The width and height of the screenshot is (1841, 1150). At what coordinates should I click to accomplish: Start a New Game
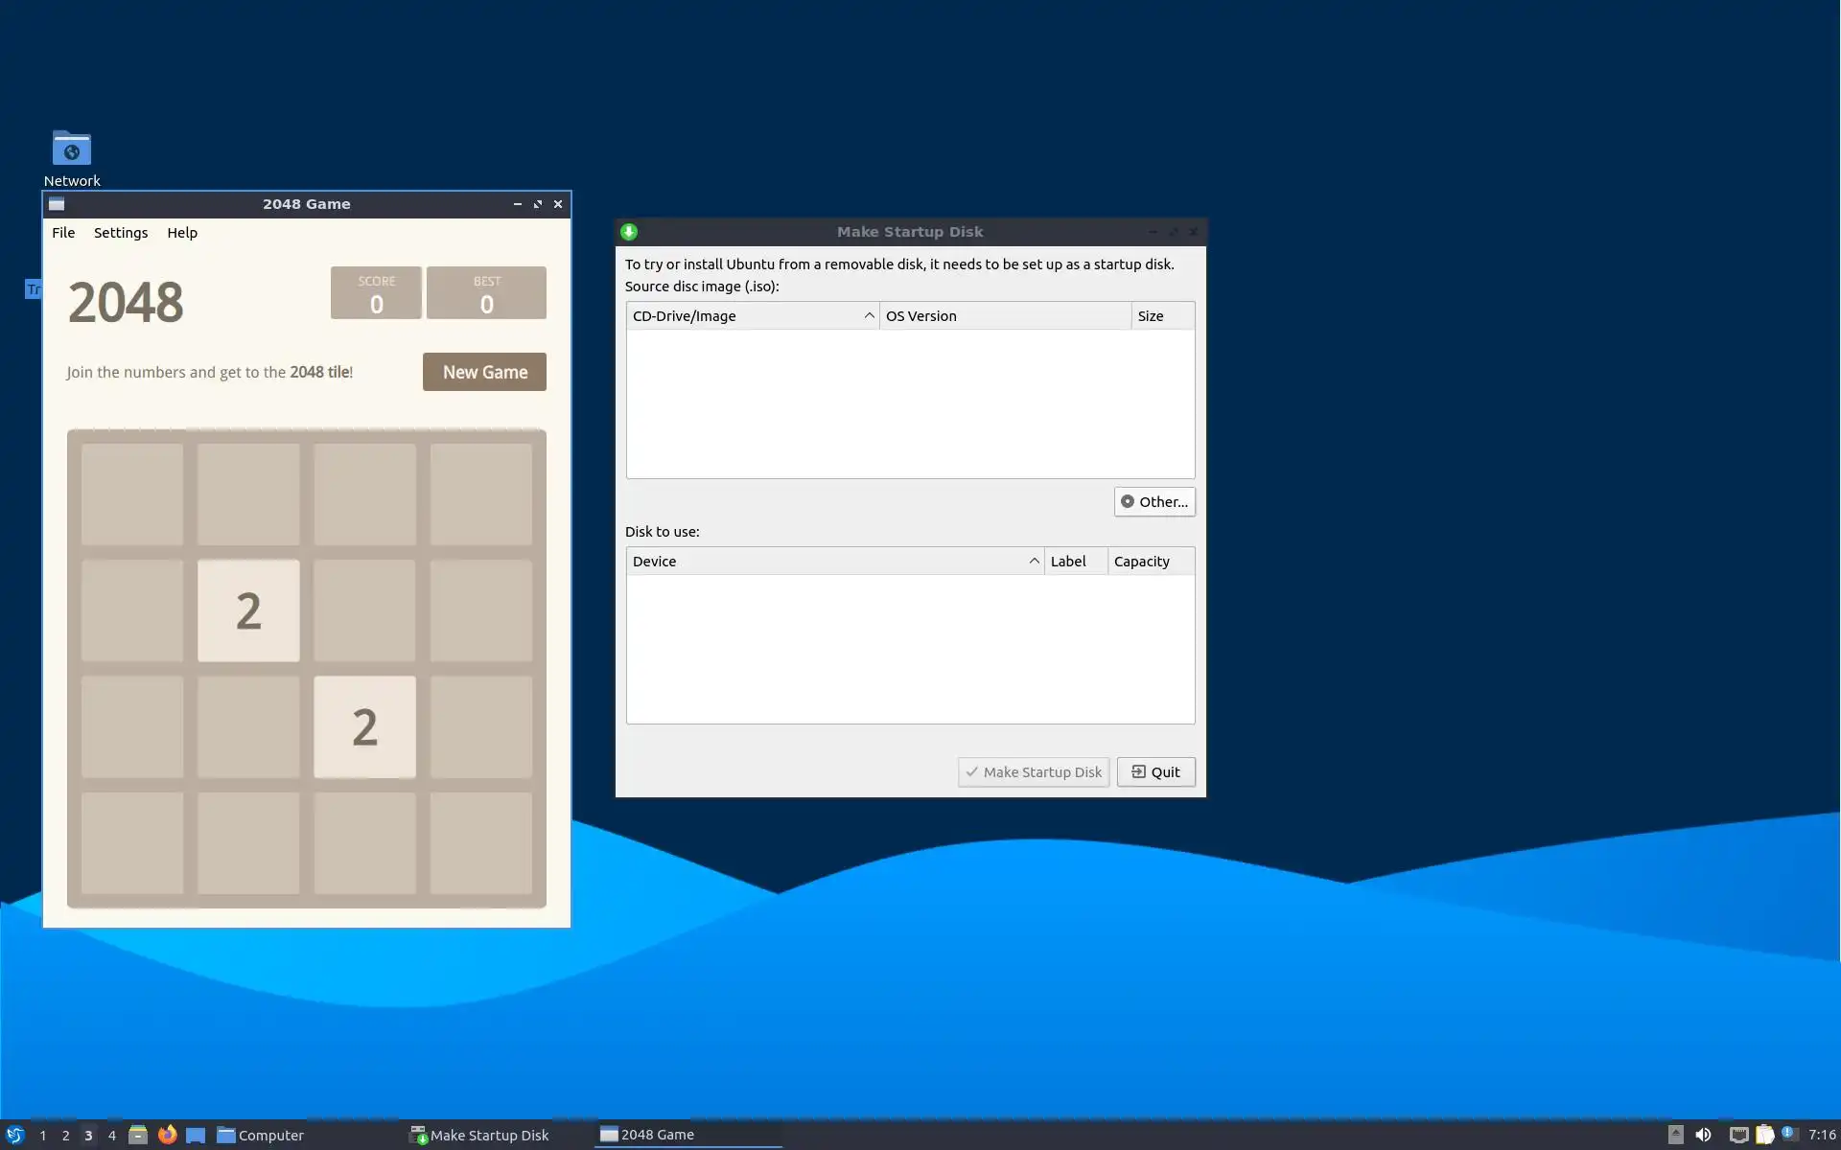484,372
